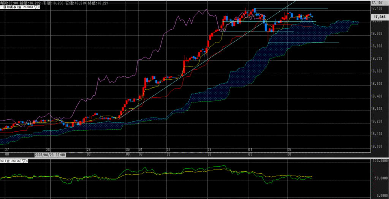Viewport: 389px width, 199px height.
Task: Click the Ichimoku cloud's far right end
Action: pyautogui.click(x=356, y=23)
